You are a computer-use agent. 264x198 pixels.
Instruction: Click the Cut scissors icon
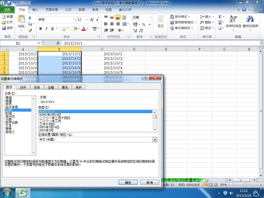point(30,18)
